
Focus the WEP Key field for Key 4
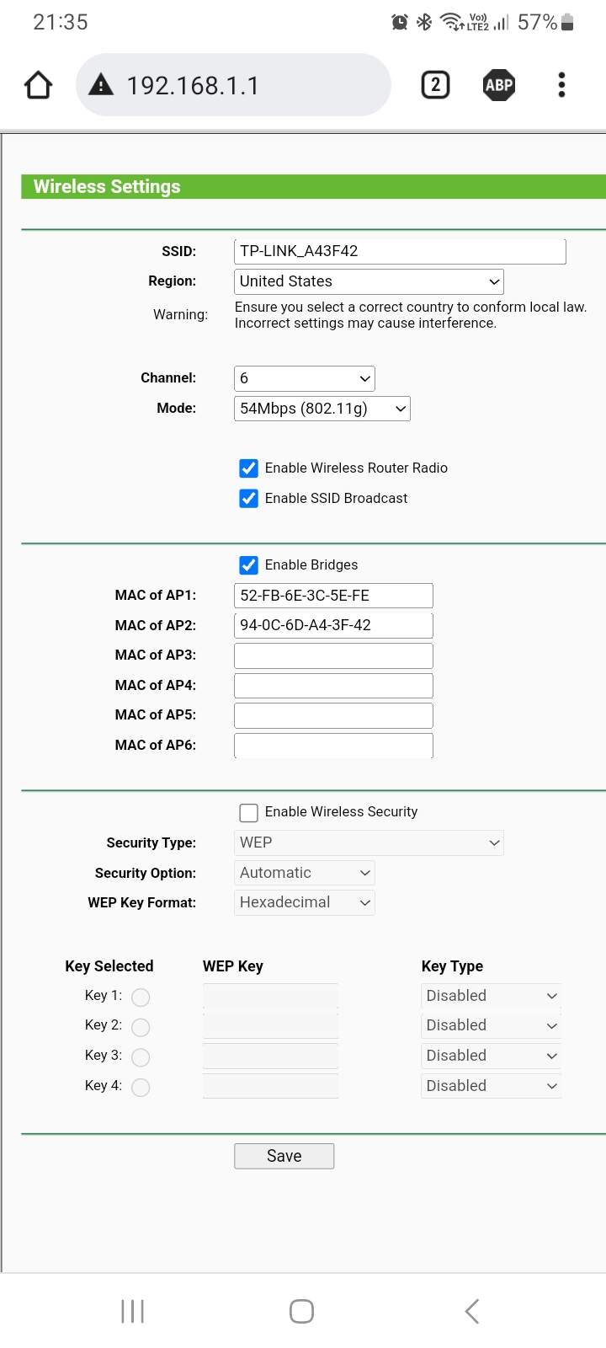point(270,1086)
